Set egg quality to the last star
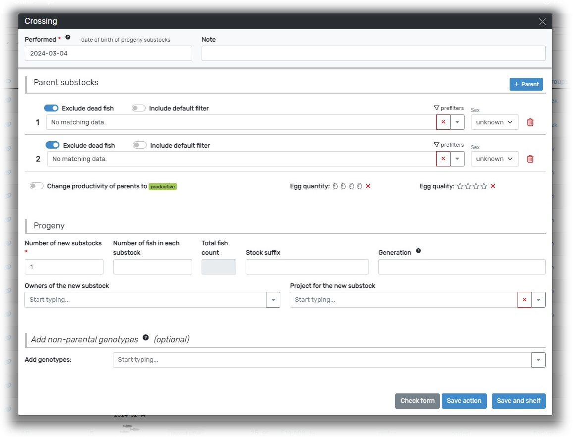The image size is (573, 437). (x=484, y=186)
